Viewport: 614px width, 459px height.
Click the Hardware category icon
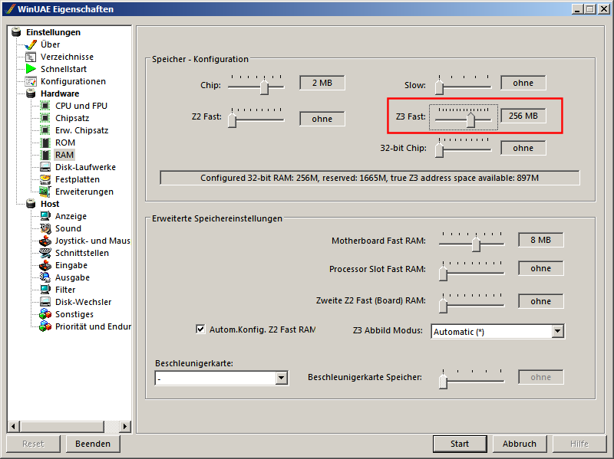point(31,93)
